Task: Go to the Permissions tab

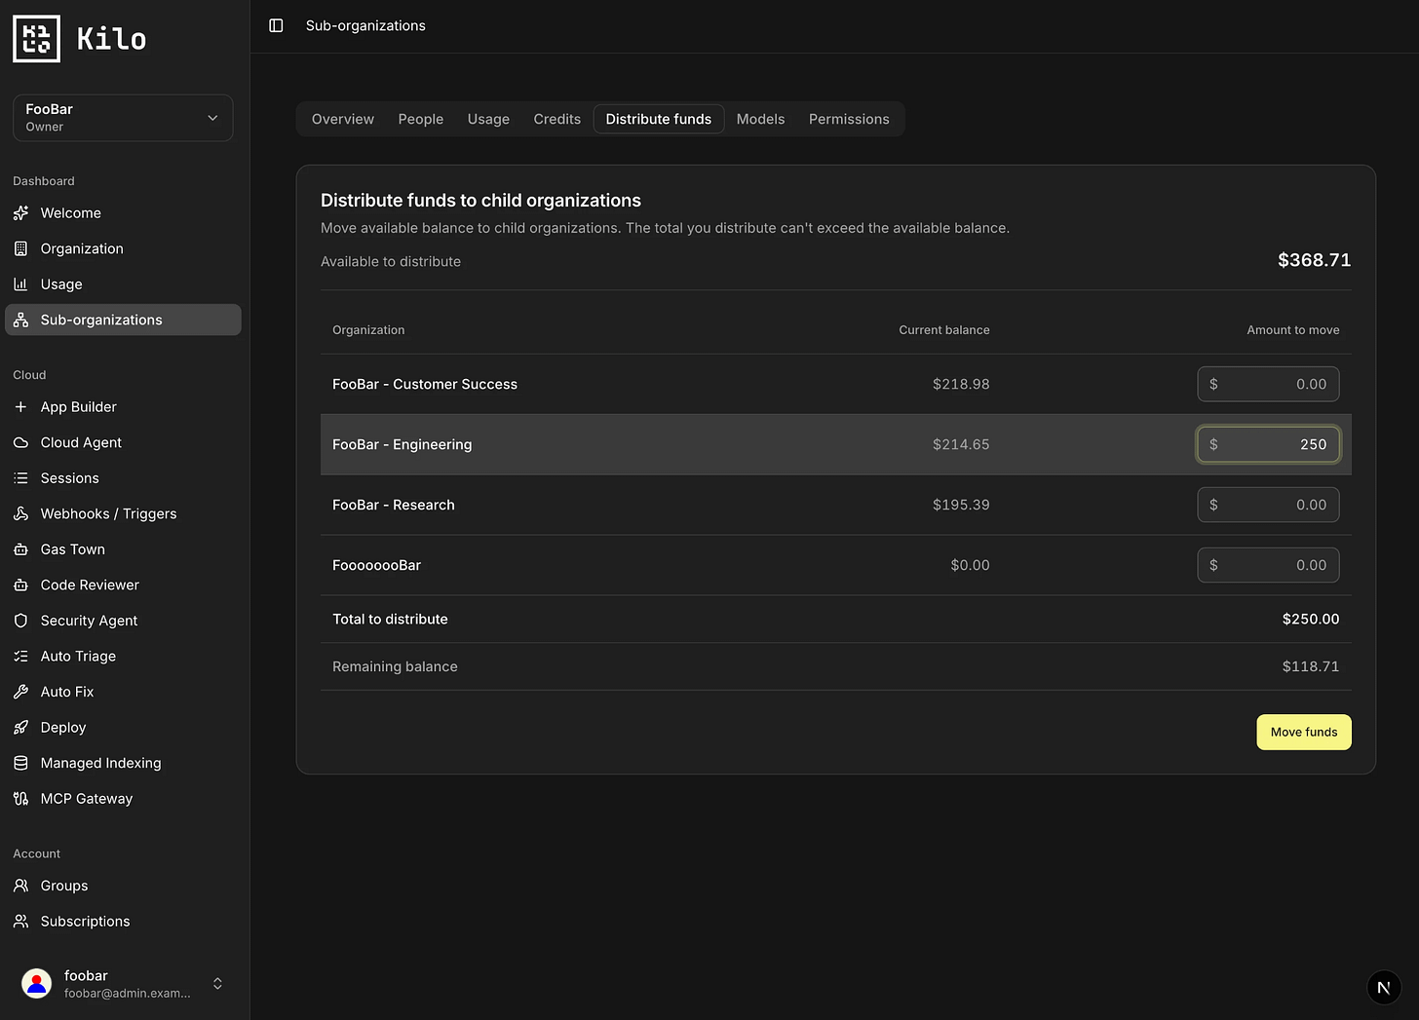Action: point(849,119)
